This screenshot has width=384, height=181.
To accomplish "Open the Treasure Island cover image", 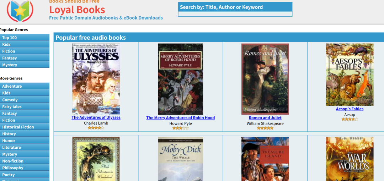I will coord(265,159).
